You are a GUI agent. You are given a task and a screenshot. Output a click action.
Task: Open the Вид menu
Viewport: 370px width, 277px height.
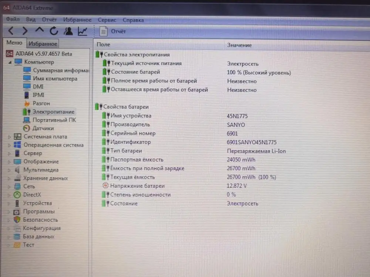[31, 19]
